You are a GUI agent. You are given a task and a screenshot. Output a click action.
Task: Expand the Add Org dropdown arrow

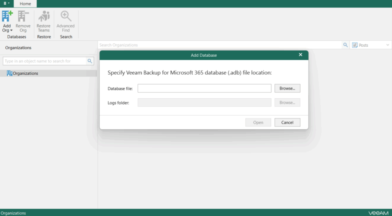[x=11, y=30]
